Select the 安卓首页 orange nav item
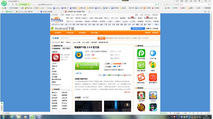213x119 pixels. point(58,33)
